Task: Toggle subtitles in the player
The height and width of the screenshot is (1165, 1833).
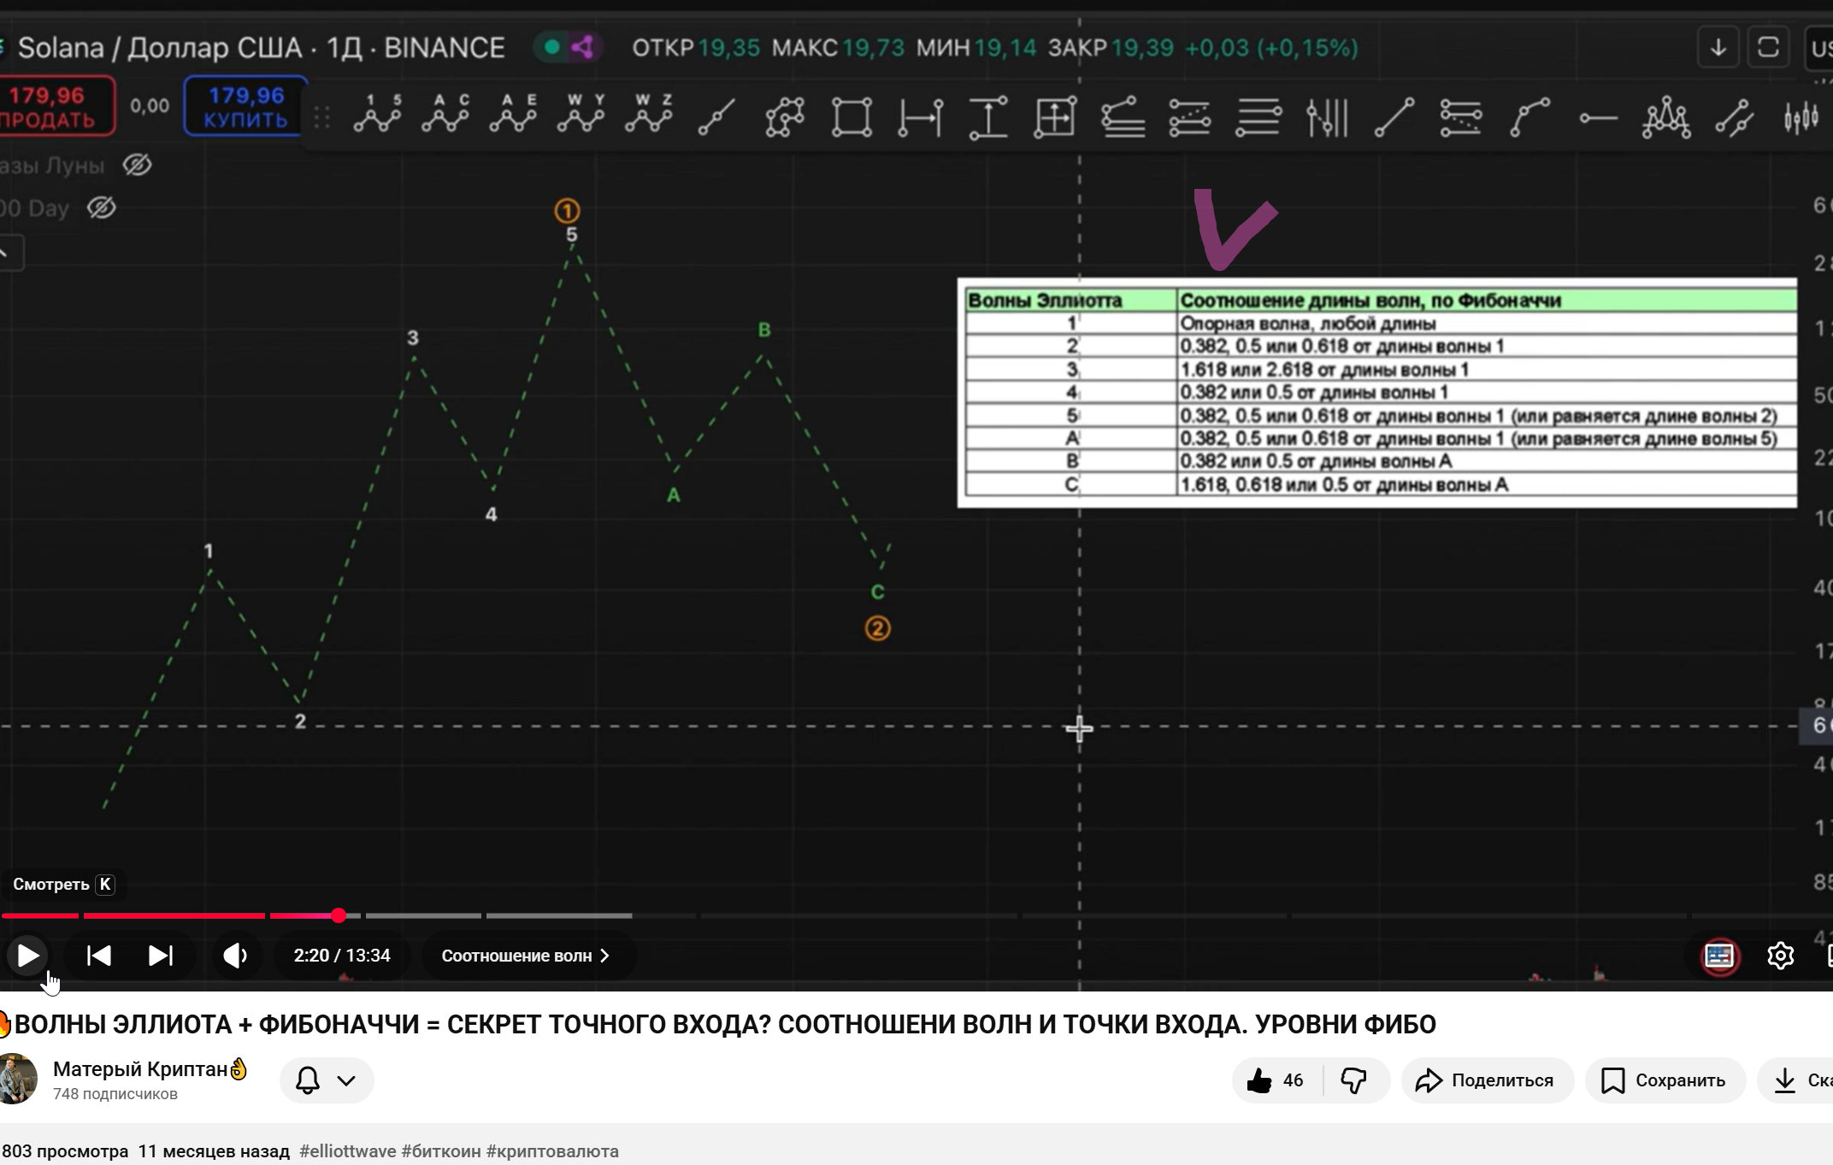Action: [1719, 956]
